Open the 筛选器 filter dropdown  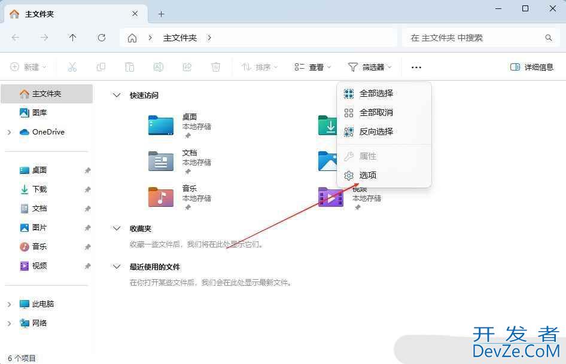[370, 67]
